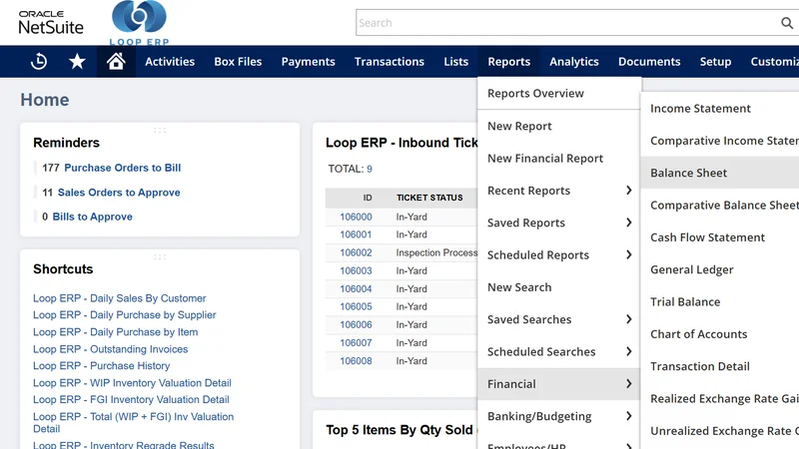Expand Saved Searches submenu arrow
Image resolution: width=799 pixels, height=449 pixels.
coord(629,319)
